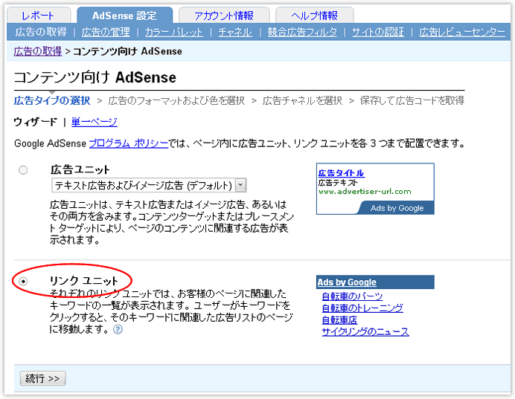Select the リンク ユニット radio button

click(23, 281)
